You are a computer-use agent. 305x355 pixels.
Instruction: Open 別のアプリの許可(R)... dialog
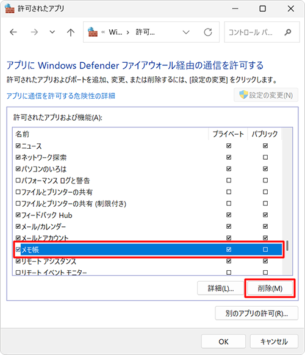257,314
